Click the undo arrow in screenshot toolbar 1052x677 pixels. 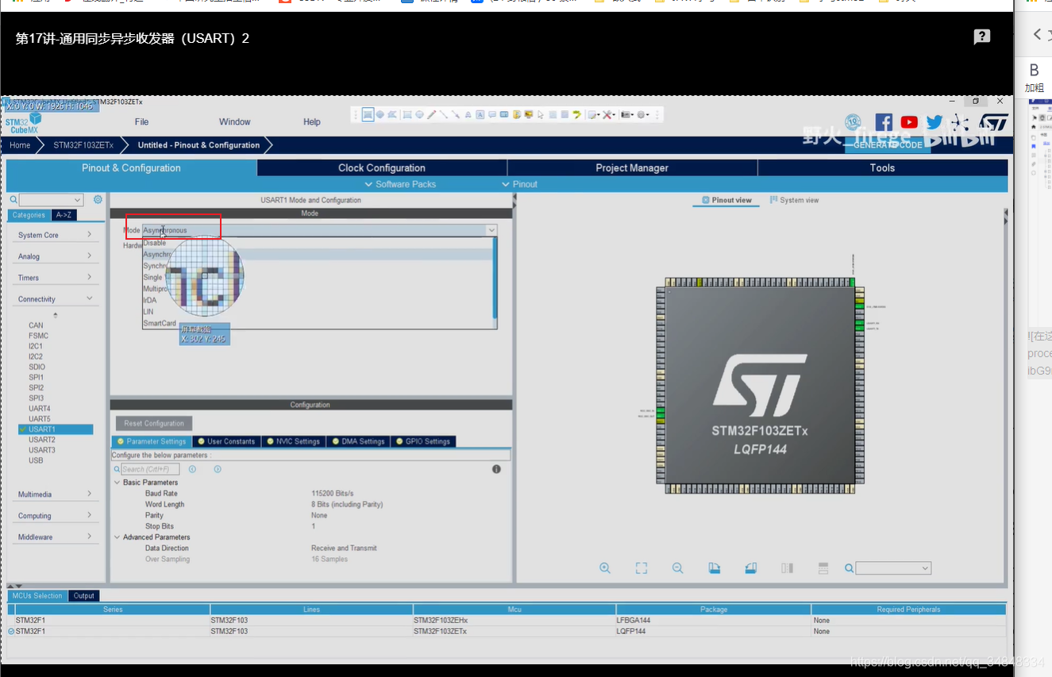[x=577, y=115]
